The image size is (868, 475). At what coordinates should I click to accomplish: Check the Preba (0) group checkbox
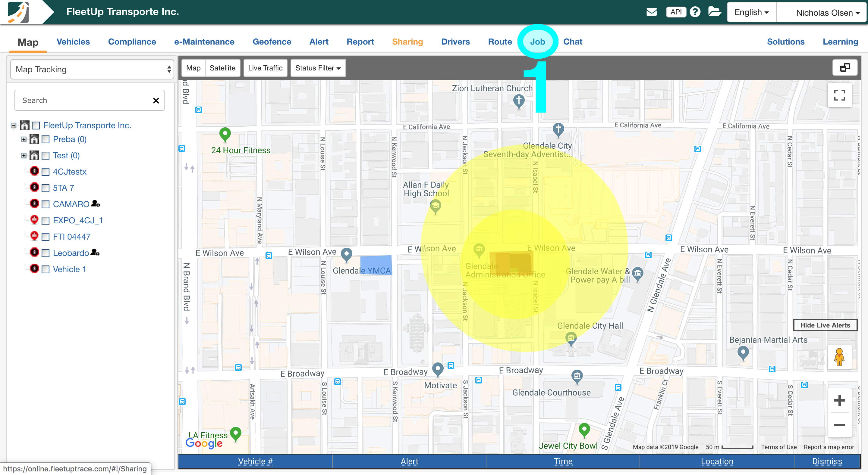tap(46, 139)
